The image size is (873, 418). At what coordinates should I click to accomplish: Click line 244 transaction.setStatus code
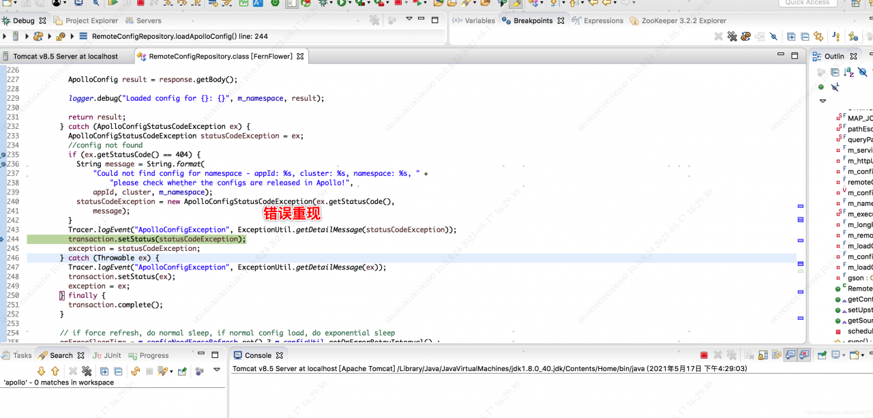pos(156,239)
